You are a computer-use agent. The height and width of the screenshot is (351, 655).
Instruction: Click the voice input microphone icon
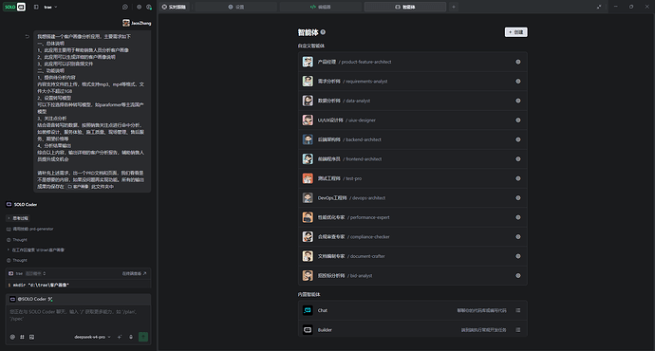point(131,337)
